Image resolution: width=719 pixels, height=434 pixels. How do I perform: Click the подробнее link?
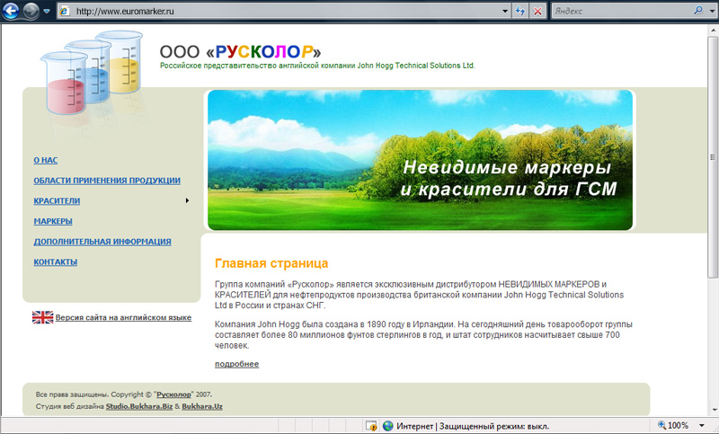pyautogui.click(x=236, y=364)
